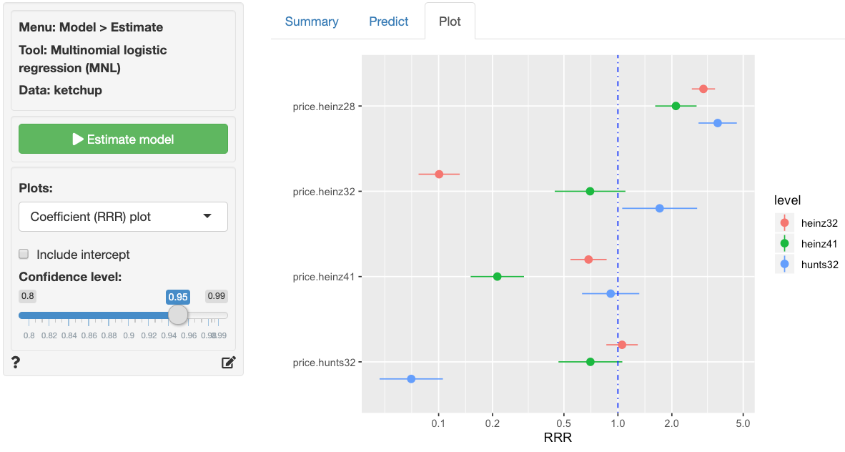Click the heinz41 legend marker
Image resolution: width=845 pixels, height=452 pixels.
point(784,244)
